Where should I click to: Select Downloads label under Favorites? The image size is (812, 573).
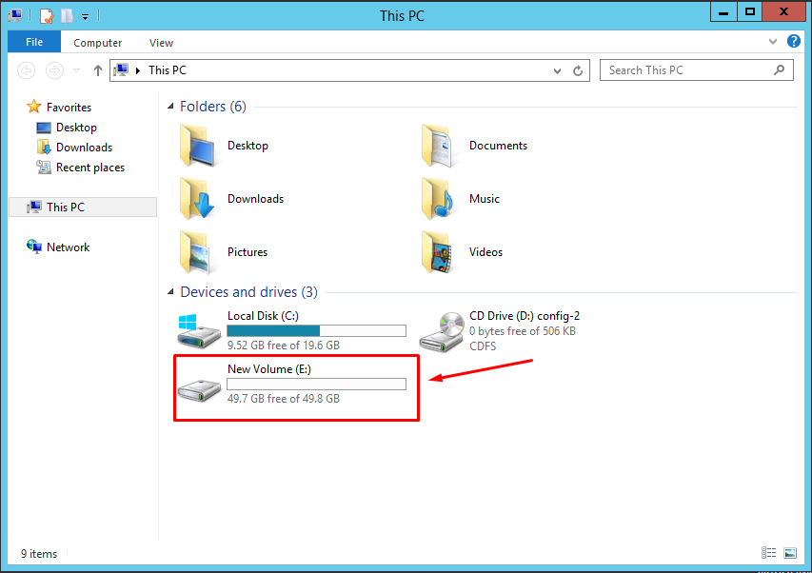tap(84, 148)
